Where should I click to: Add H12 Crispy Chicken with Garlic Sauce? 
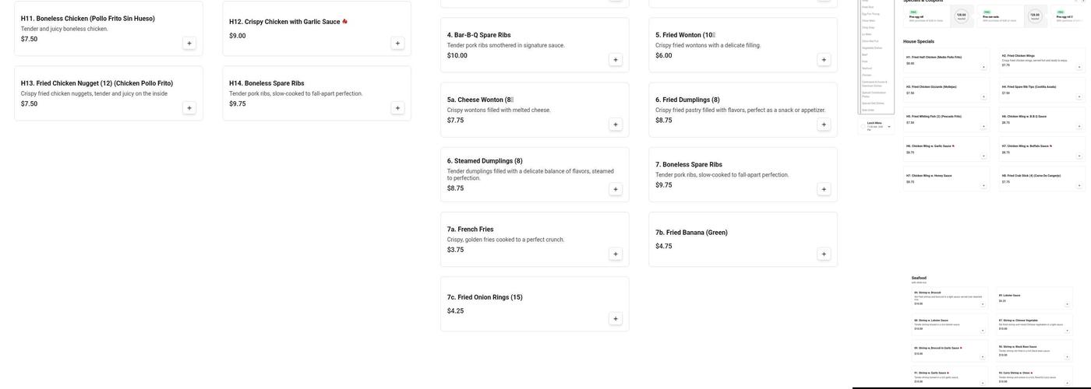pyautogui.click(x=397, y=44)
